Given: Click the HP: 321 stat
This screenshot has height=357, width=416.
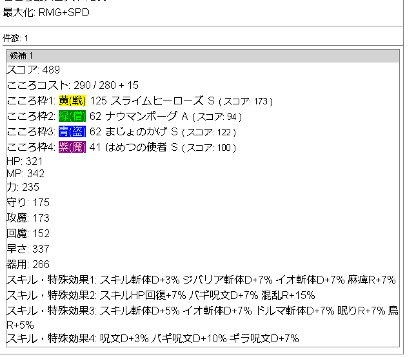Looking at the screenshot, I should (25, 161).
